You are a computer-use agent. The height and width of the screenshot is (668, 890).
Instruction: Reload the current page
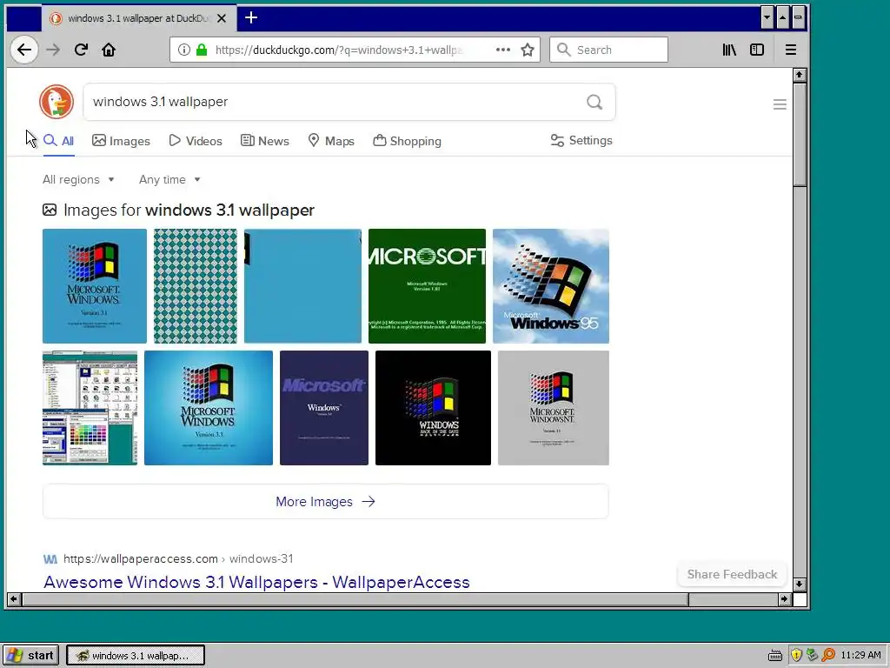(81, 50)
